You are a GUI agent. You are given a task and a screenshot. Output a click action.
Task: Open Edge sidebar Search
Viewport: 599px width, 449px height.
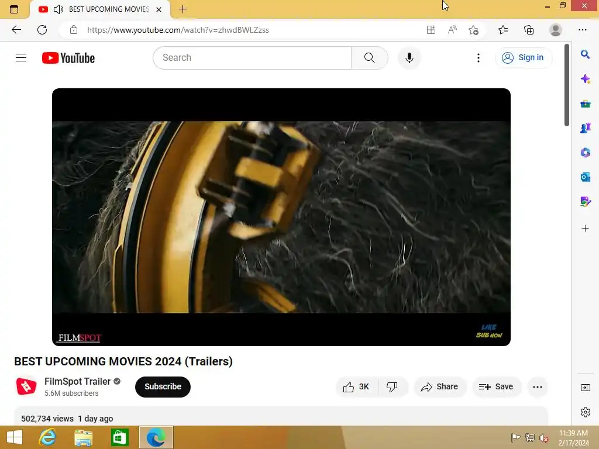coord(585,54)
